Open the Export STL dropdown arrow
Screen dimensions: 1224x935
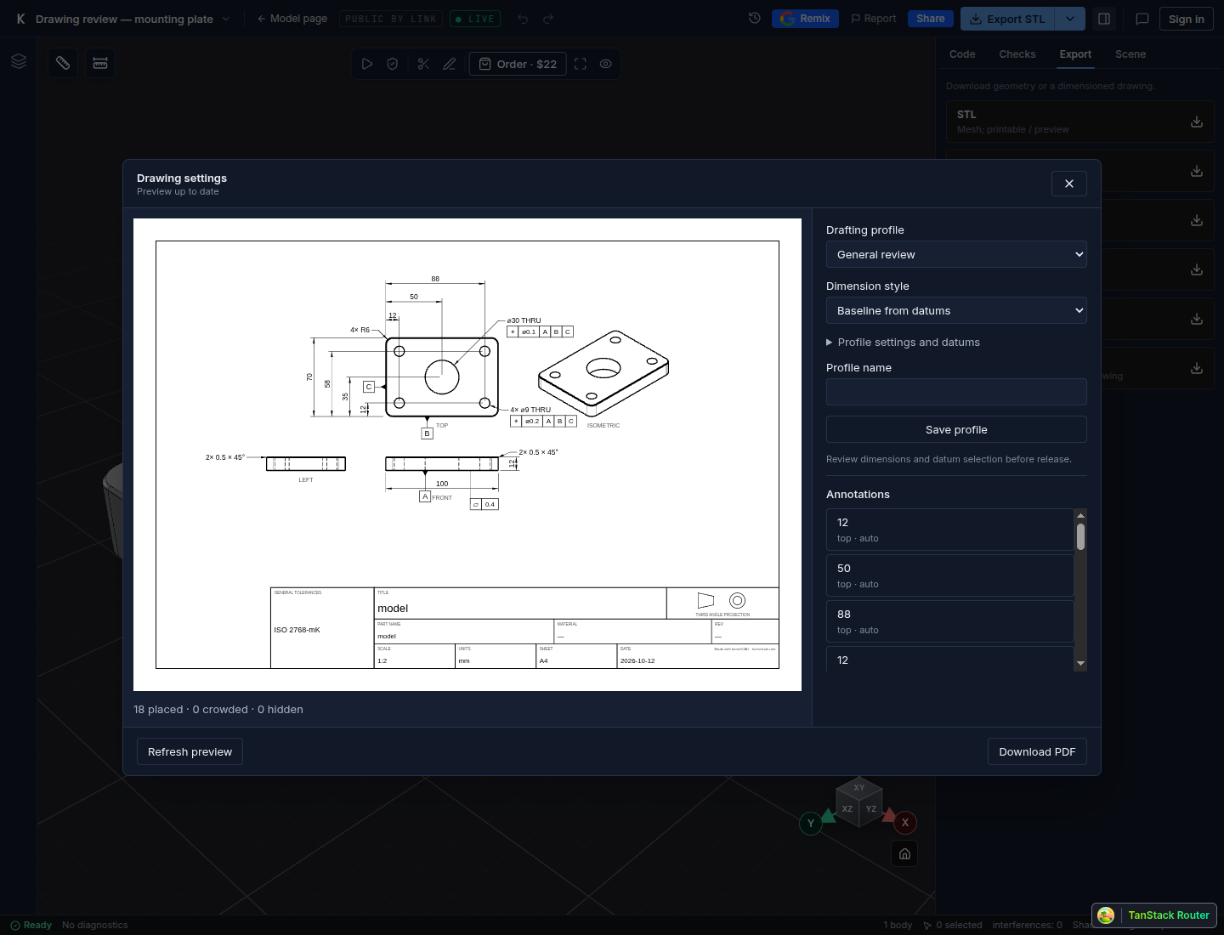click(x=1070, y=19)
